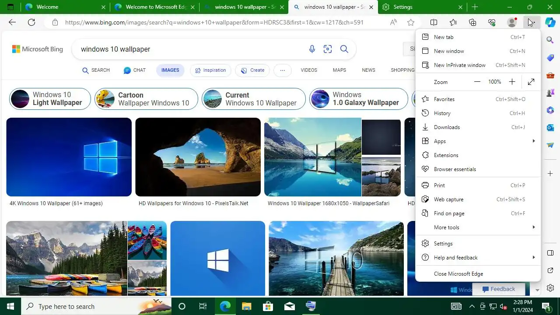Open sidebar settings gear icon
Image resolution: width=560 pixels, height=315 pixels.
(550, 288)
